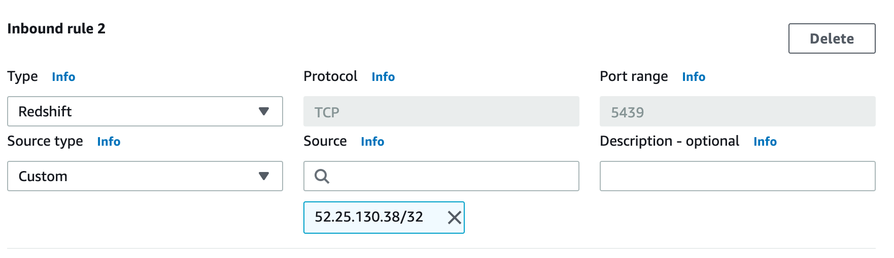Image resolution: width=894 pixels, height=258 pixels.
Task: Open Info link next to Port range
Action: click(693, 77)
